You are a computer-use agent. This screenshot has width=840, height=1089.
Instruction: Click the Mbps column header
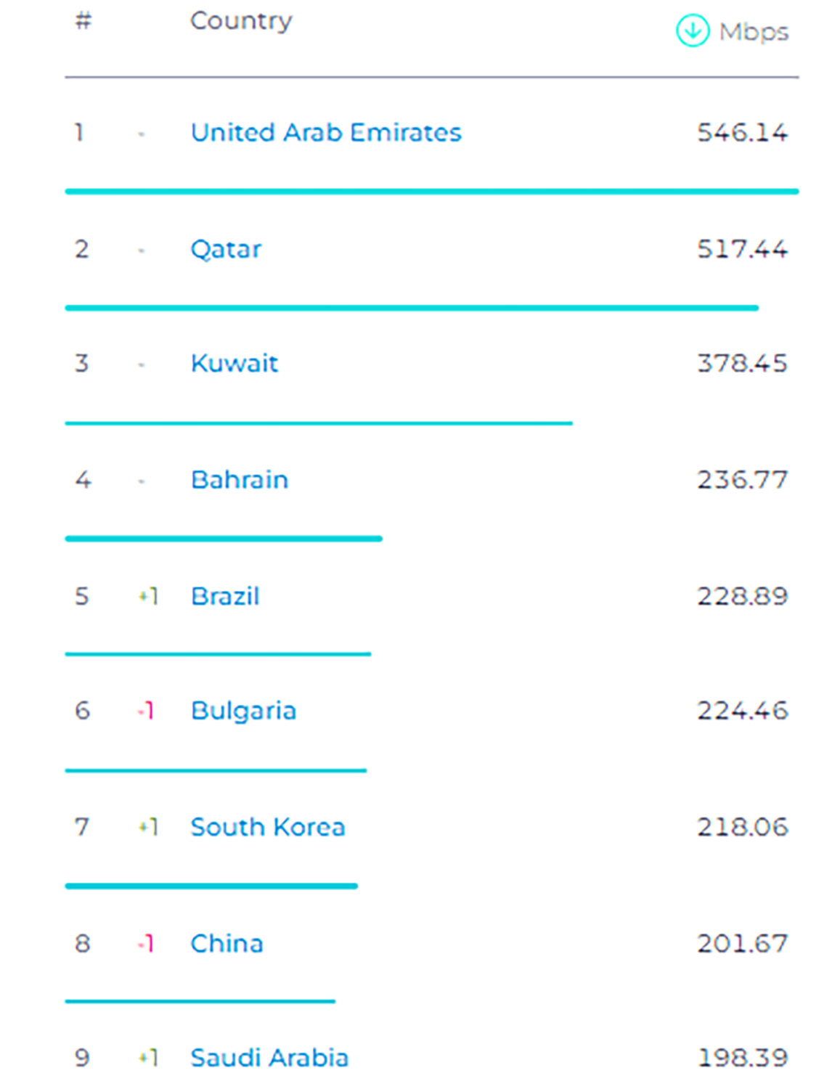(754, 32)
